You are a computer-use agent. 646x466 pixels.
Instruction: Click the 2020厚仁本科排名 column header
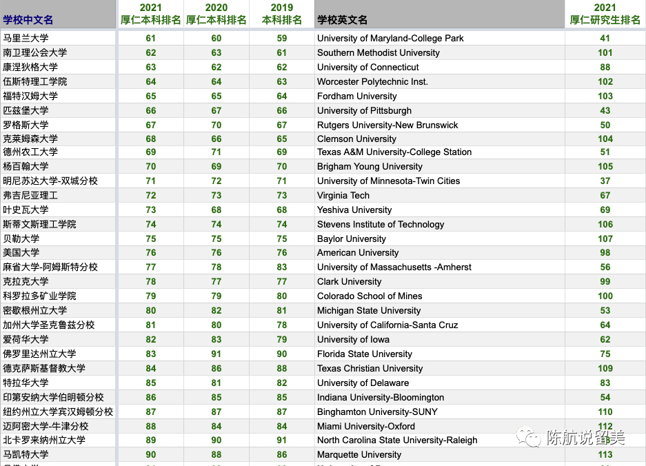pos(216,12)
